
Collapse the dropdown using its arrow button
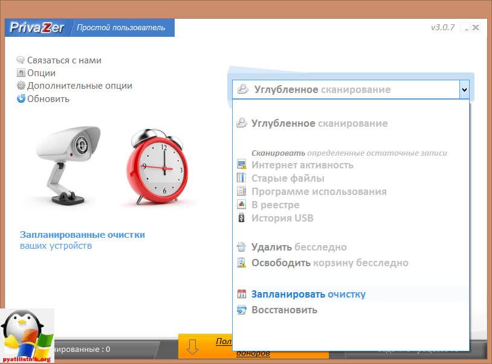(464, 89)
